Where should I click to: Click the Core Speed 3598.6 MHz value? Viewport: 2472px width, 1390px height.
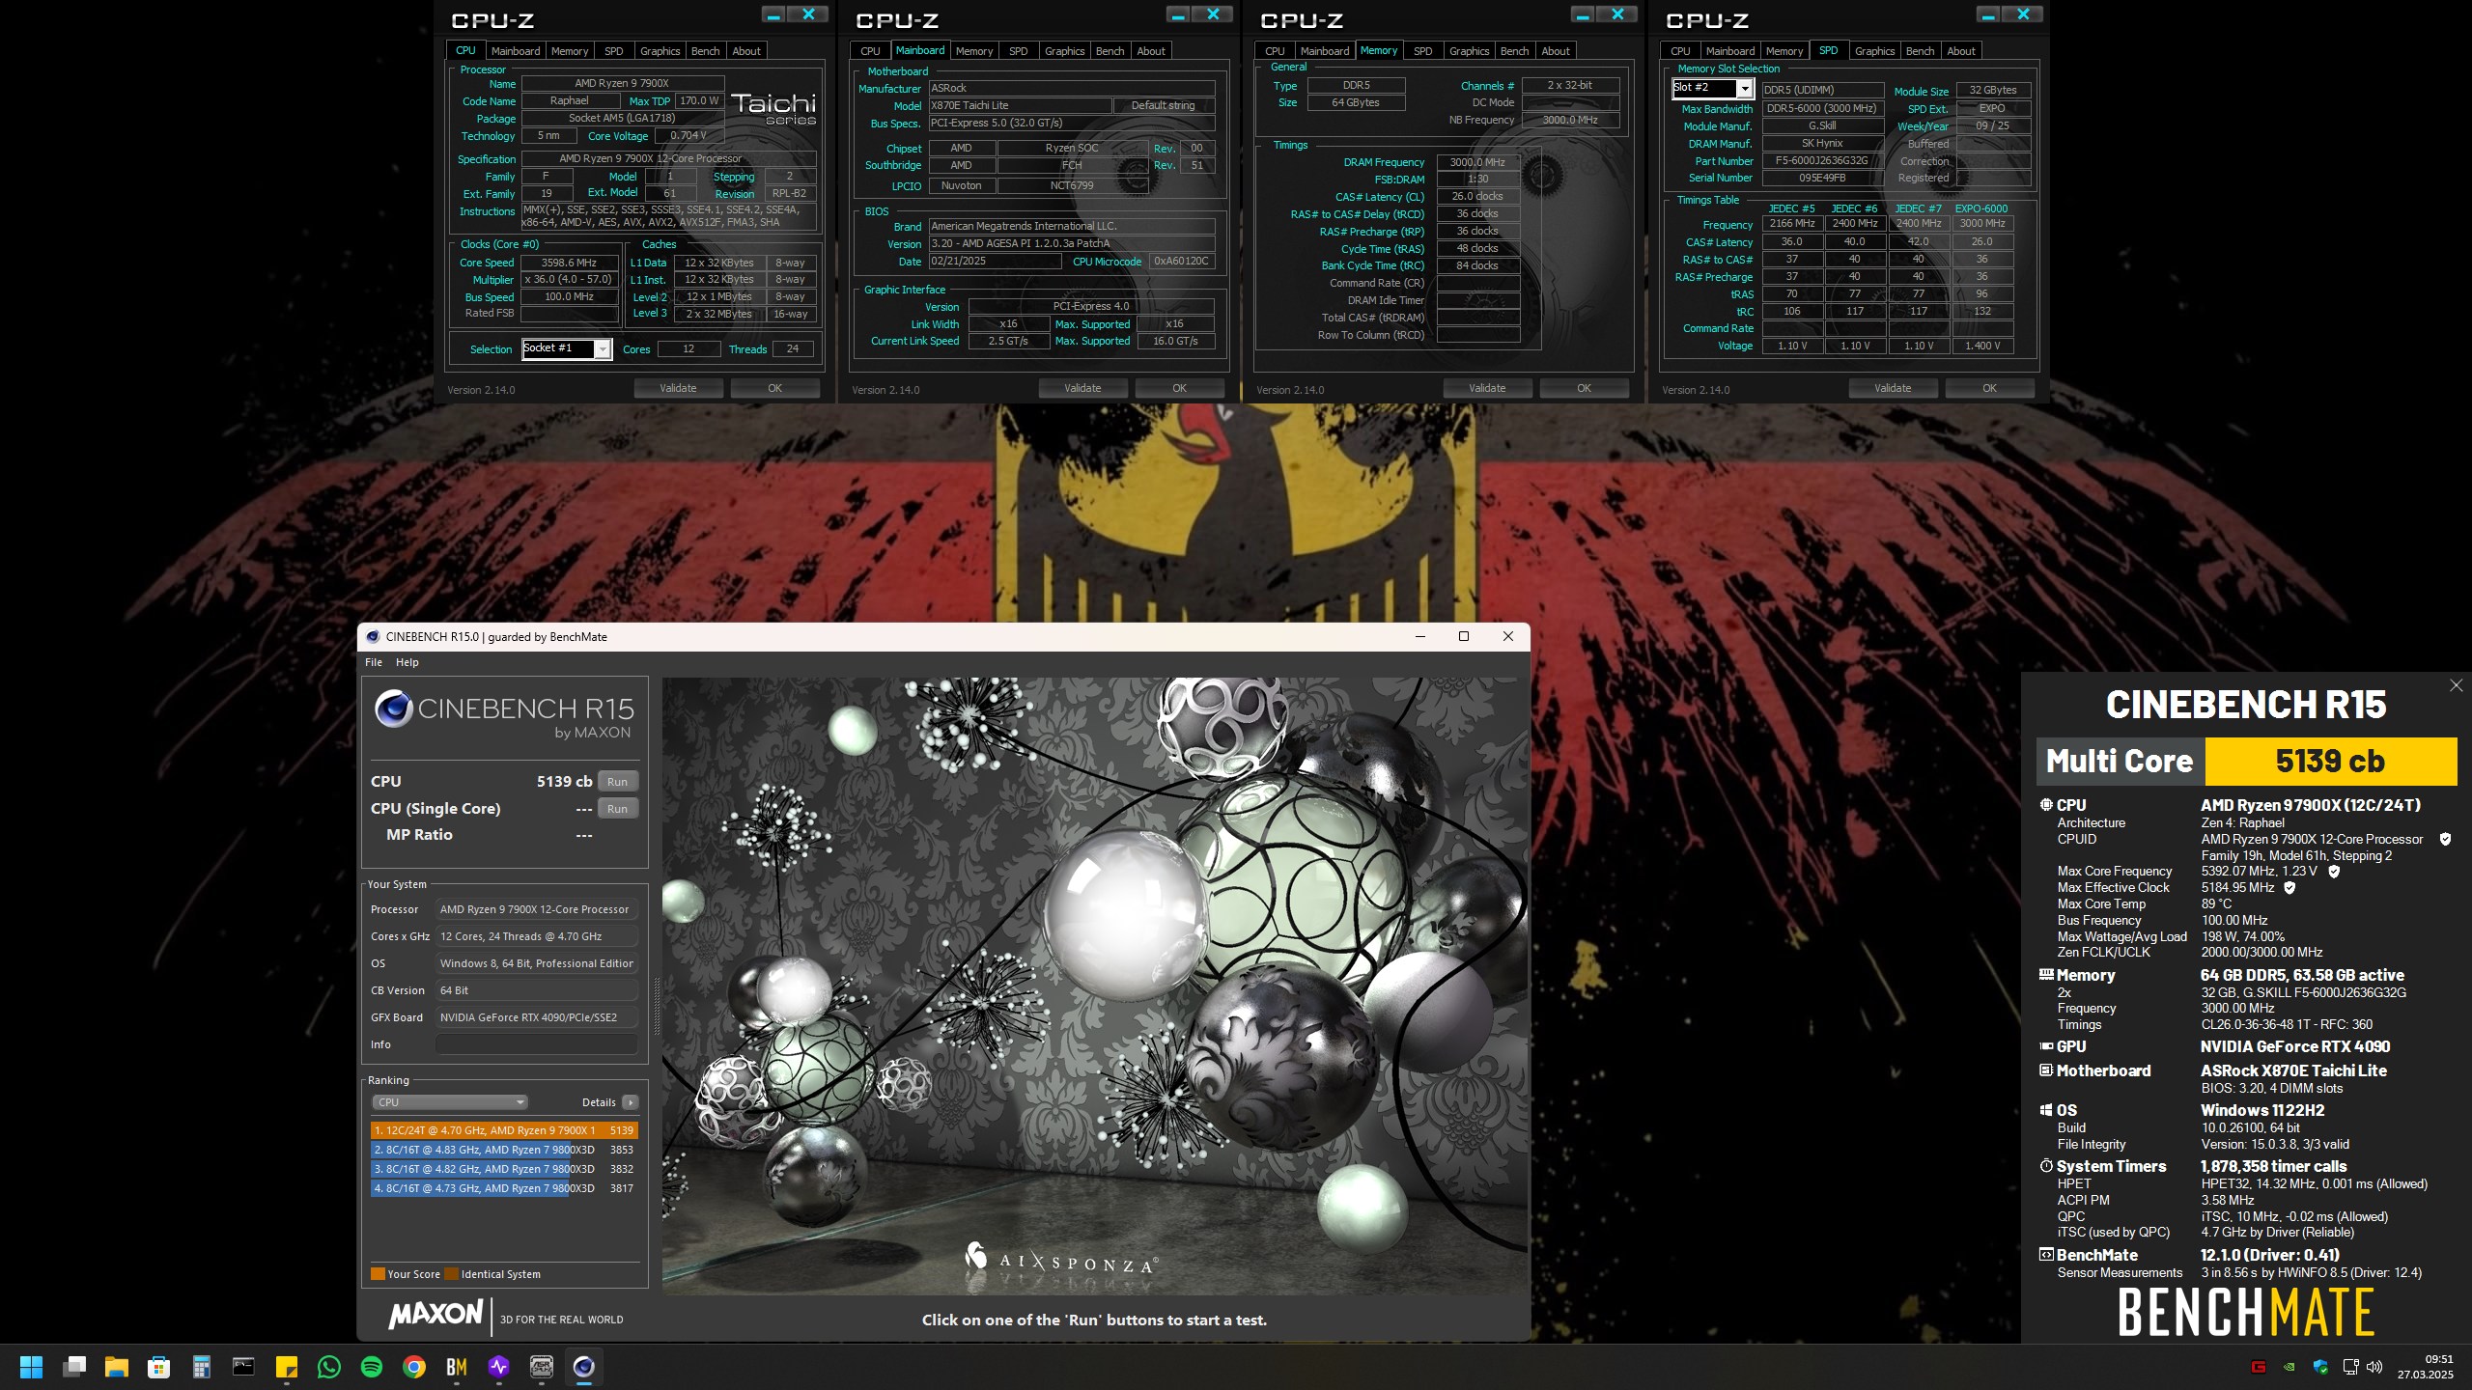click(x=570, y=263)
